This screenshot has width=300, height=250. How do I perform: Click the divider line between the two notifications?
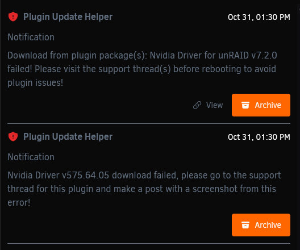pos(149,123)
